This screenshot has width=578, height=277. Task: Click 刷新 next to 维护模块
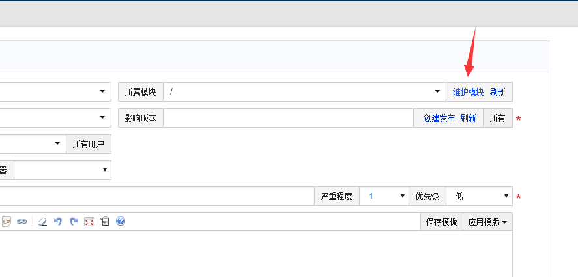click(x=498, y=92)
